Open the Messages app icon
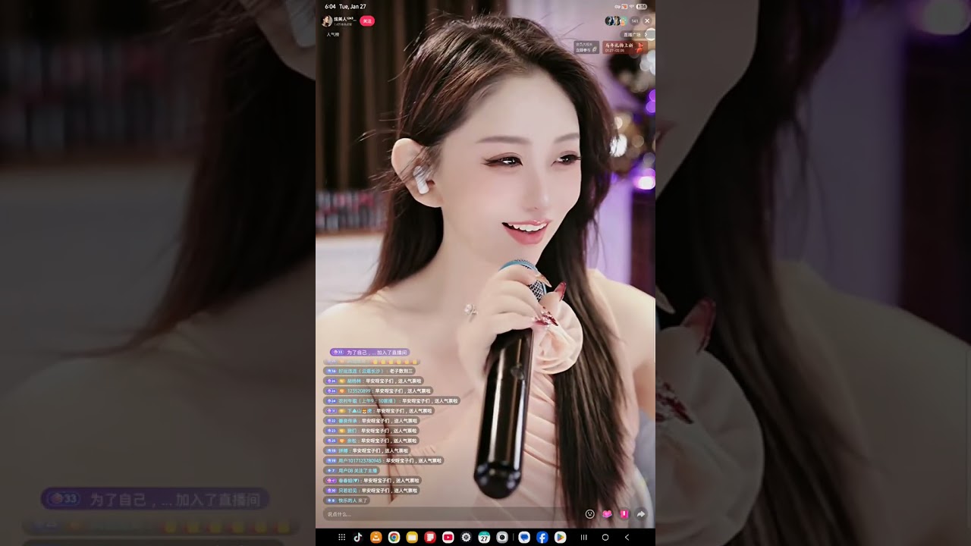This screenshot has width=971, height=546. (x=524, y=538)
